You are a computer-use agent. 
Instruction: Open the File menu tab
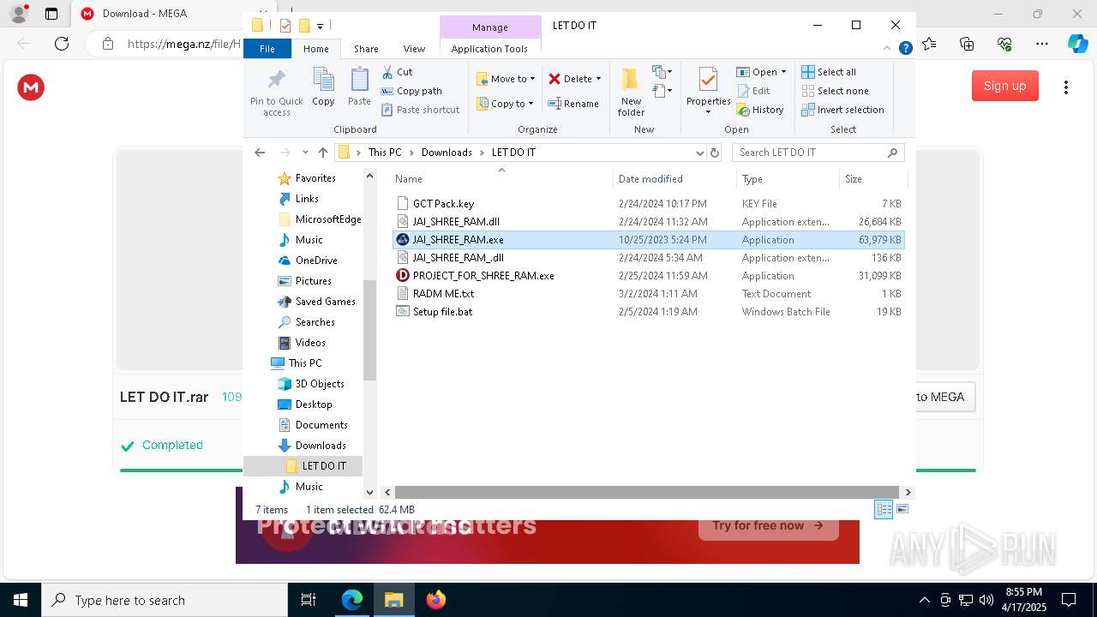(267, 49)
